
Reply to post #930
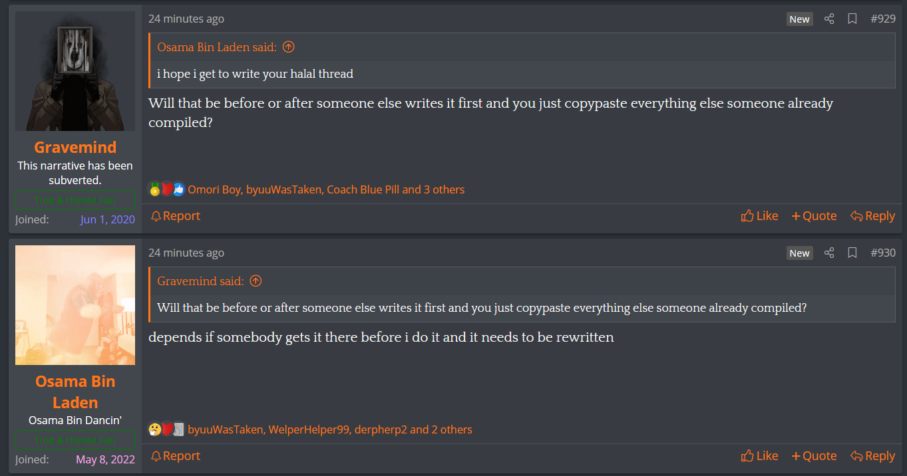click(872, 456)
